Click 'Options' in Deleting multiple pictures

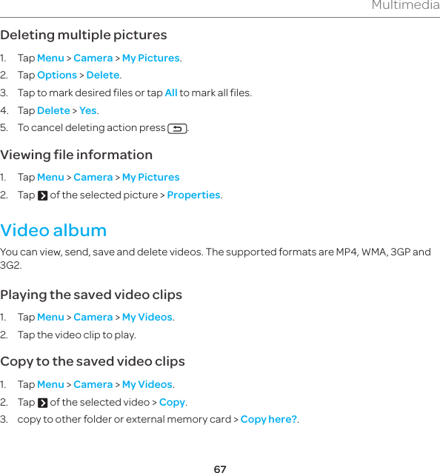coord(57,75)
